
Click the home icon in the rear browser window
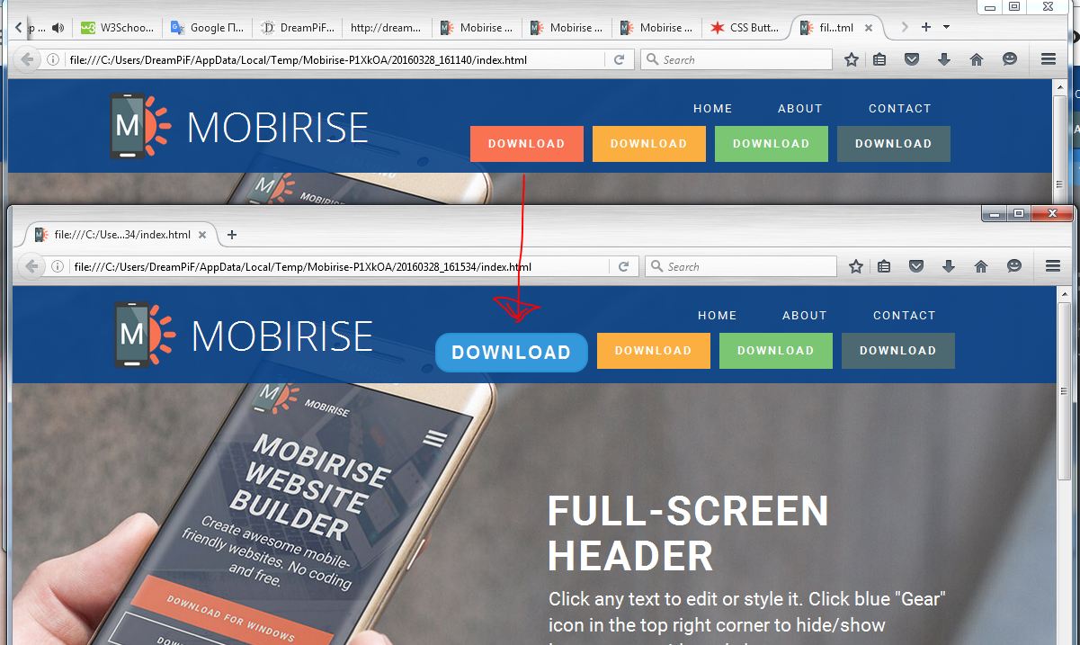coord(977,59)
